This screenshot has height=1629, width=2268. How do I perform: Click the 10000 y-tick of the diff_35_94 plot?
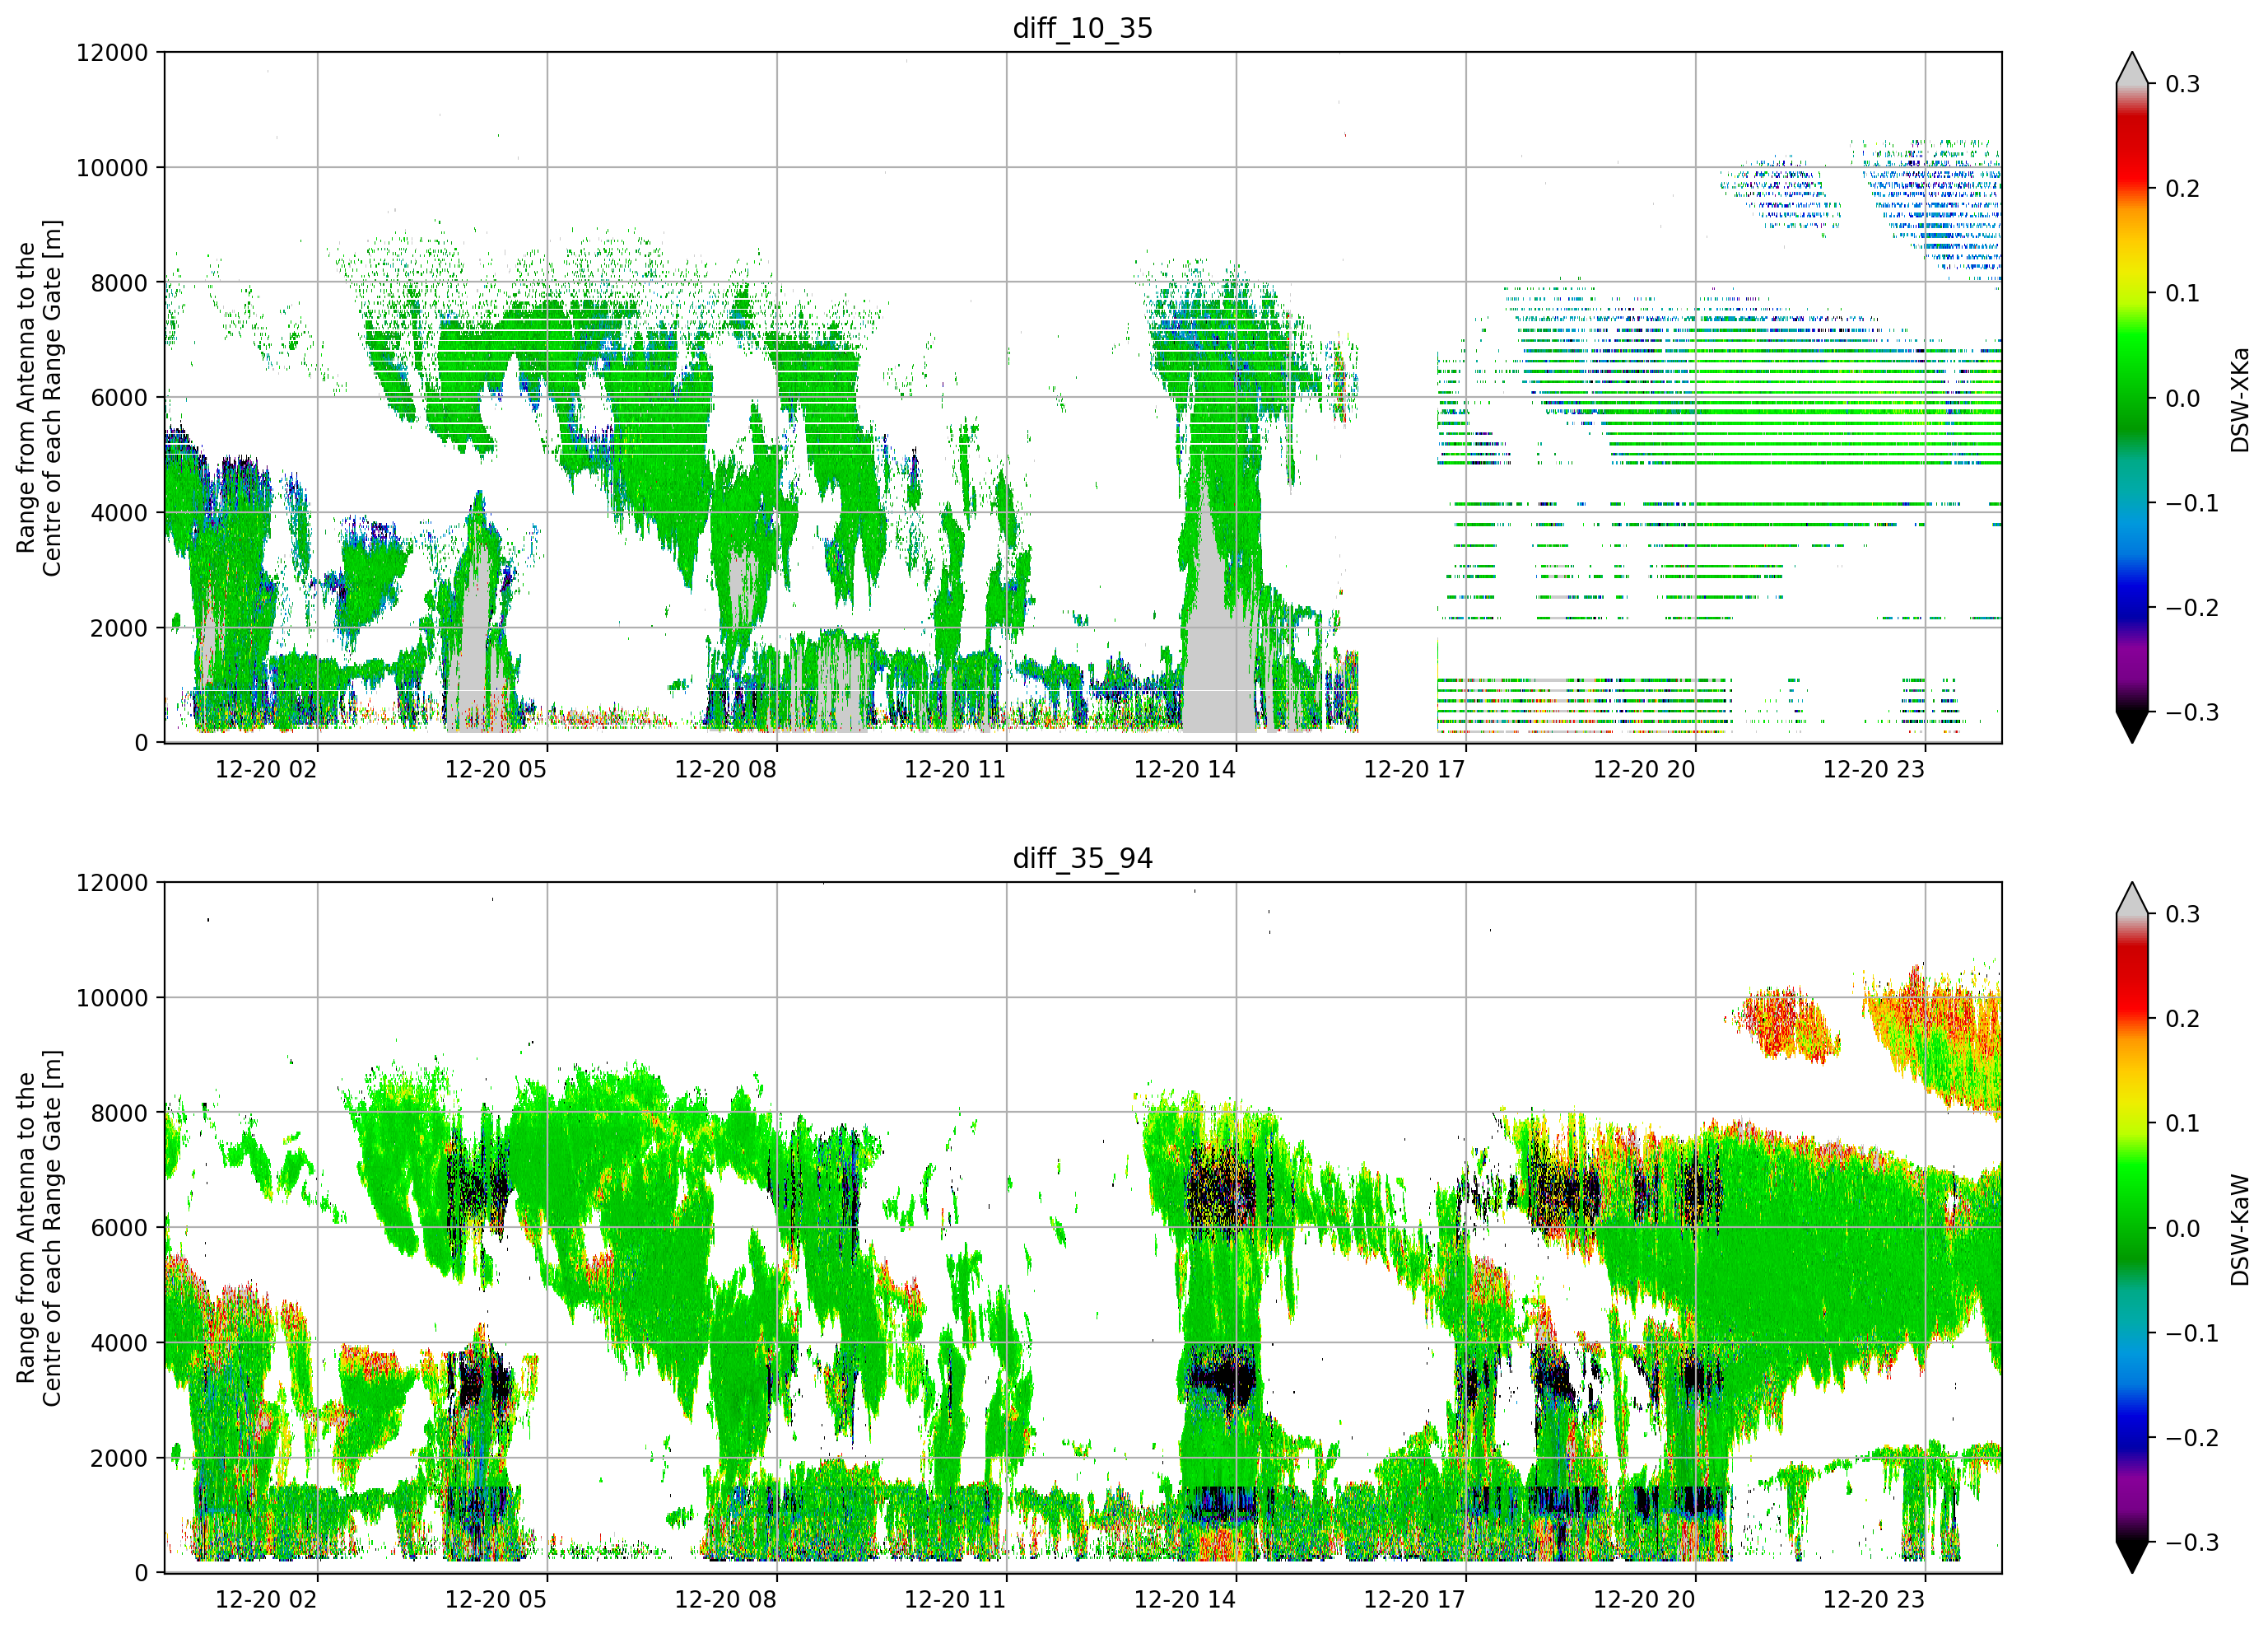click(x=112, y=999)
